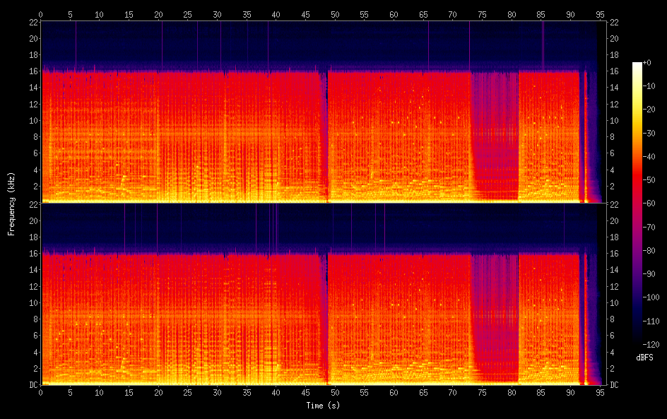Image resolution: width=667 pixels, height=419 pixels.
Task: Select the 75 tick on the bottom time axis
Action: coord(482,393)
